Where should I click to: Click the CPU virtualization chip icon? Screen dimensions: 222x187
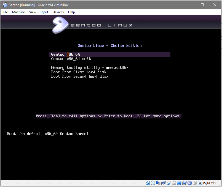coord(189,183)
